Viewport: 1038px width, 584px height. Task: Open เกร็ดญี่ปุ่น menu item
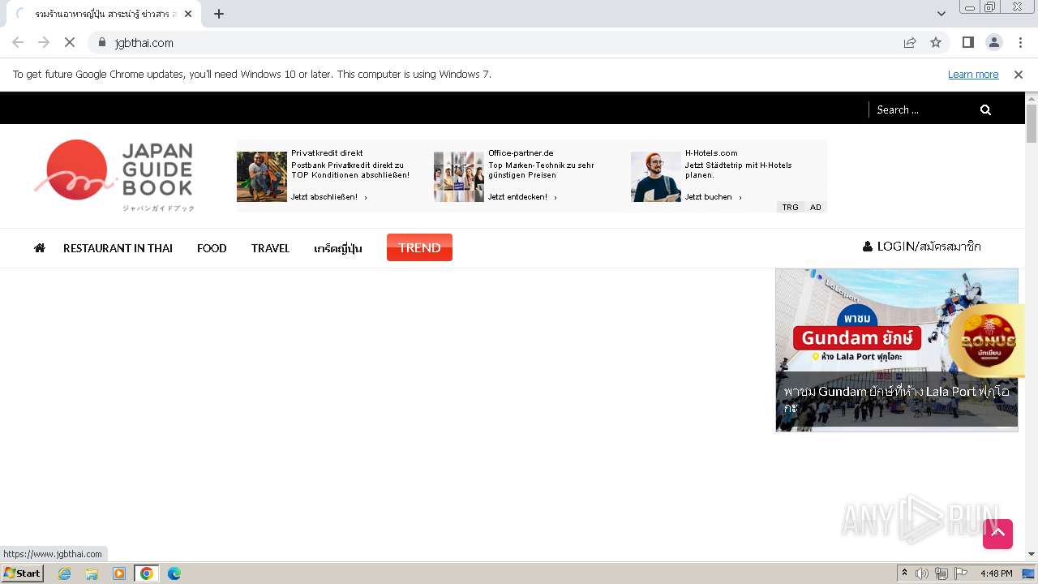pos(338,248)
